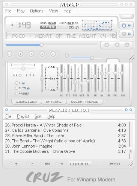137x186 pixels.
Task: Click the 12K equalizer band slider
Action: 109,73
